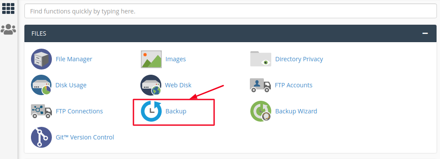Click the FILES section header bar

coord(230,33)
